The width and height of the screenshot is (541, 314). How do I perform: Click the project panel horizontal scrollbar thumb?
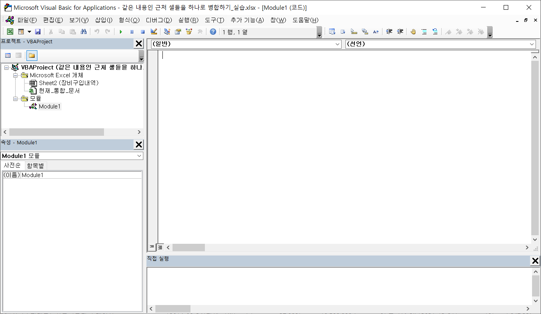[56, 132]
